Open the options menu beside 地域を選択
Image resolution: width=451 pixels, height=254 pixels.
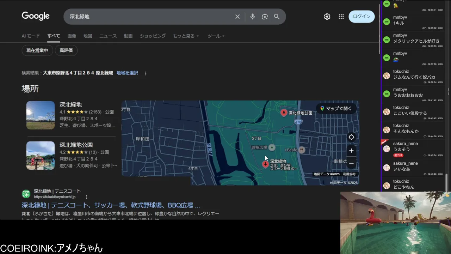(x=146, y=73)
